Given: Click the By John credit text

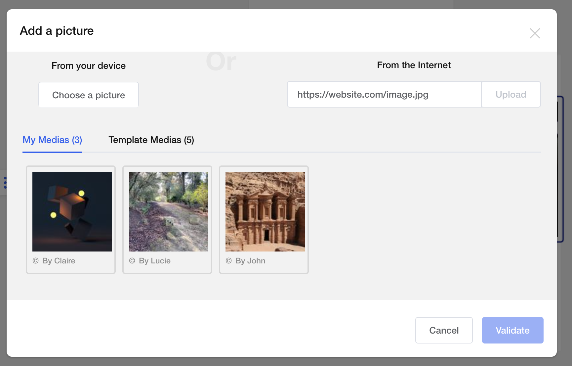Looking at the screenshot, I should pyautogui.click(x=250, y=261).
